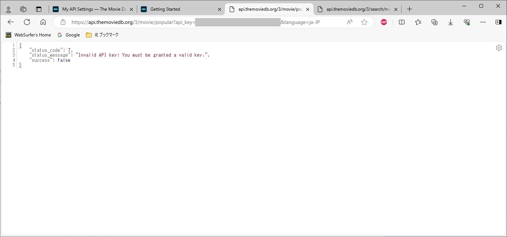Close the My API Settings tab
The image size is (507, 237).
tap(132, 9)
